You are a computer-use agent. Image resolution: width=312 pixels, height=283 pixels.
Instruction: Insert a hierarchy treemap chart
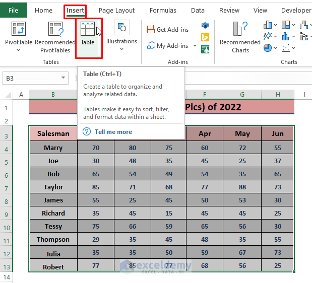click(286, 25)
